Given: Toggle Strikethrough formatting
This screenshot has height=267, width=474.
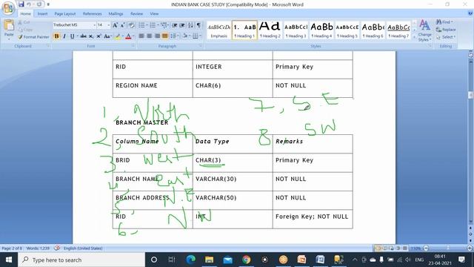Looking at the screenshot, I should click(84, 36).
